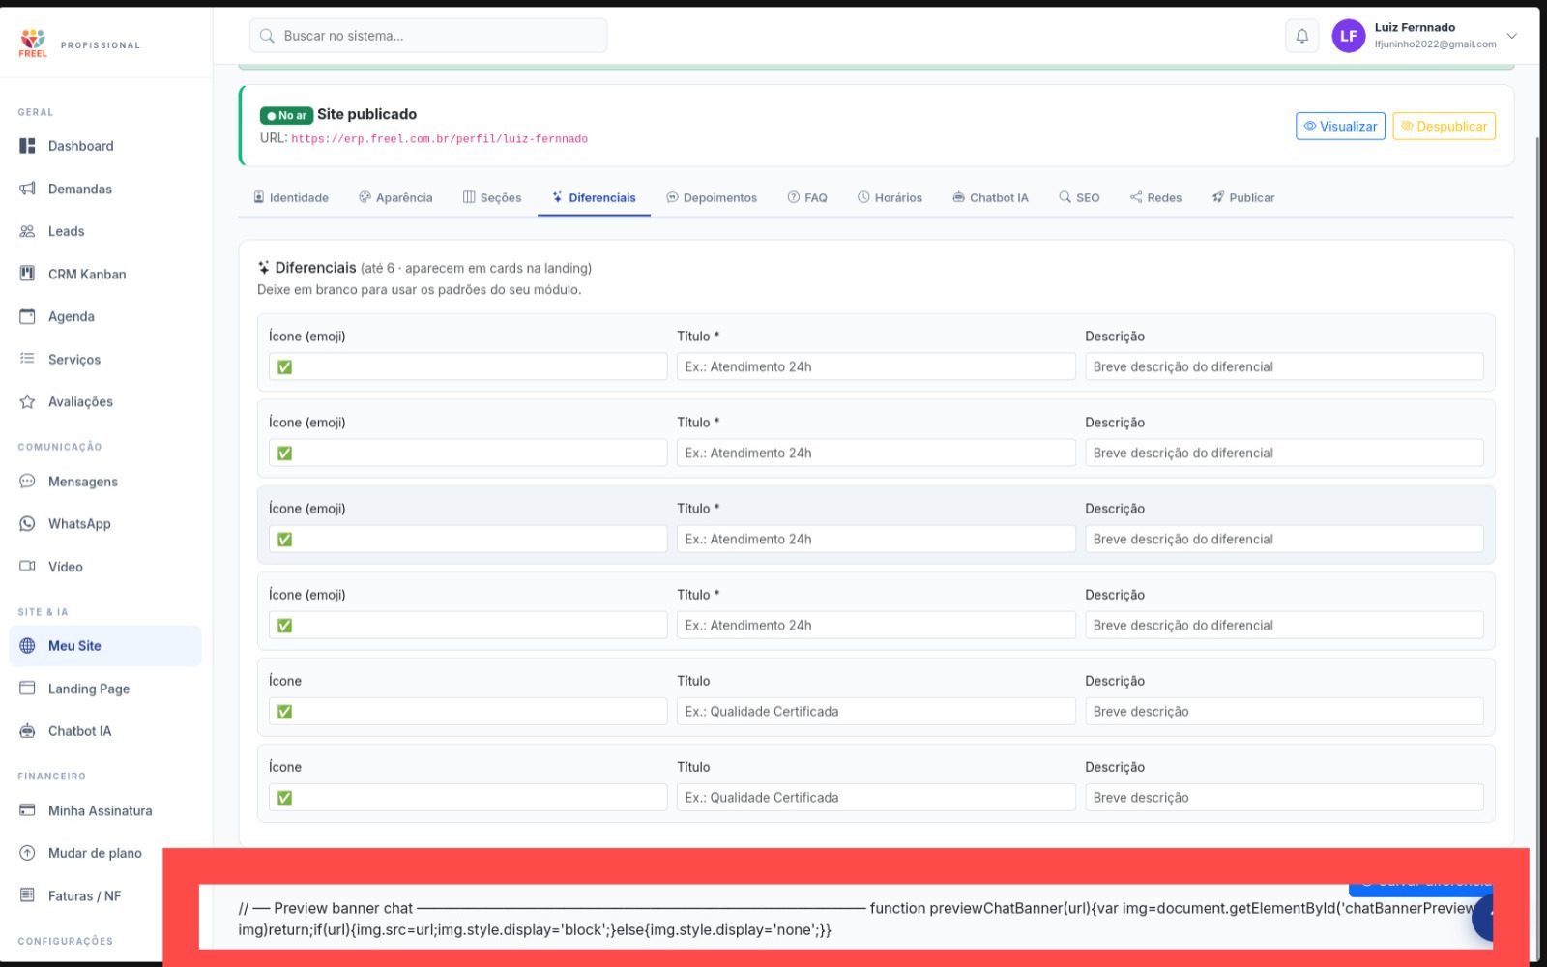The width and height of the screenshot is (1547, 967).
Task: Focus the 'Buscar no sistema' search field
Action: [428, 36]
